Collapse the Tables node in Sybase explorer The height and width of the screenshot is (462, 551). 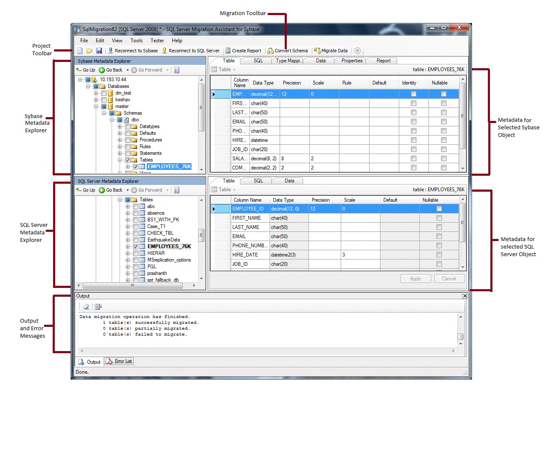point(121,159)
